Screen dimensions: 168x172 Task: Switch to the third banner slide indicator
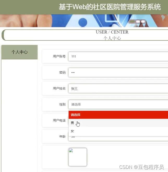[x=143, y=22]
